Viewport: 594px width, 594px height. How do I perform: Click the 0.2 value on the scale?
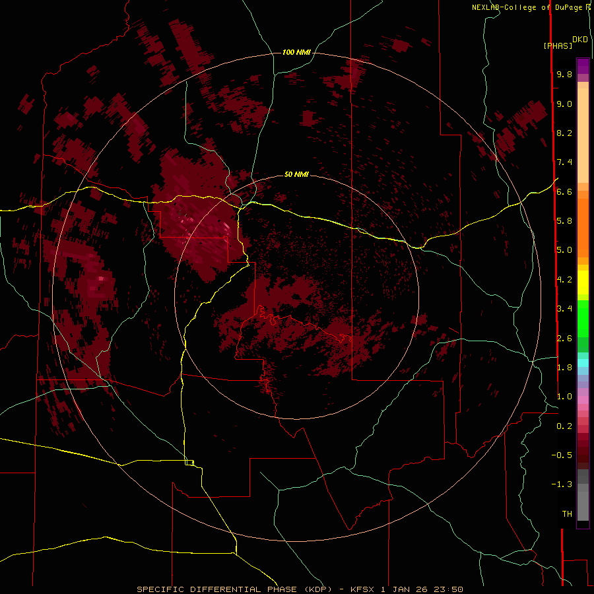tap(564, 426)
